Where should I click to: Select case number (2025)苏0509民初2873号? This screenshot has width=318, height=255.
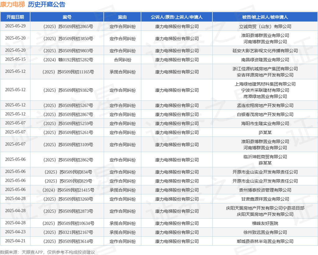click(x=68, y=211)
